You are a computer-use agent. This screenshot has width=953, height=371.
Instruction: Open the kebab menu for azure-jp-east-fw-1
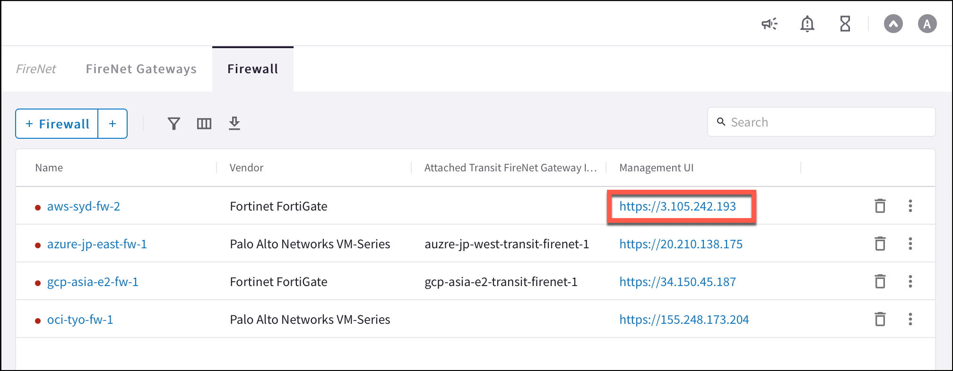click(x=910, y=244)
